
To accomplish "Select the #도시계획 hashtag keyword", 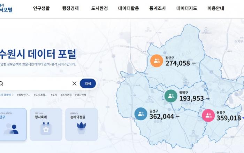I will [x=40, y=95].
